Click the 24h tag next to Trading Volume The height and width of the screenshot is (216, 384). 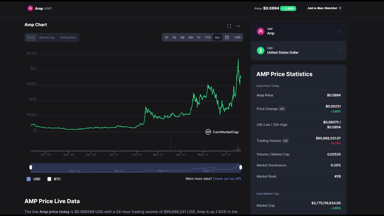tap(285, 141)
